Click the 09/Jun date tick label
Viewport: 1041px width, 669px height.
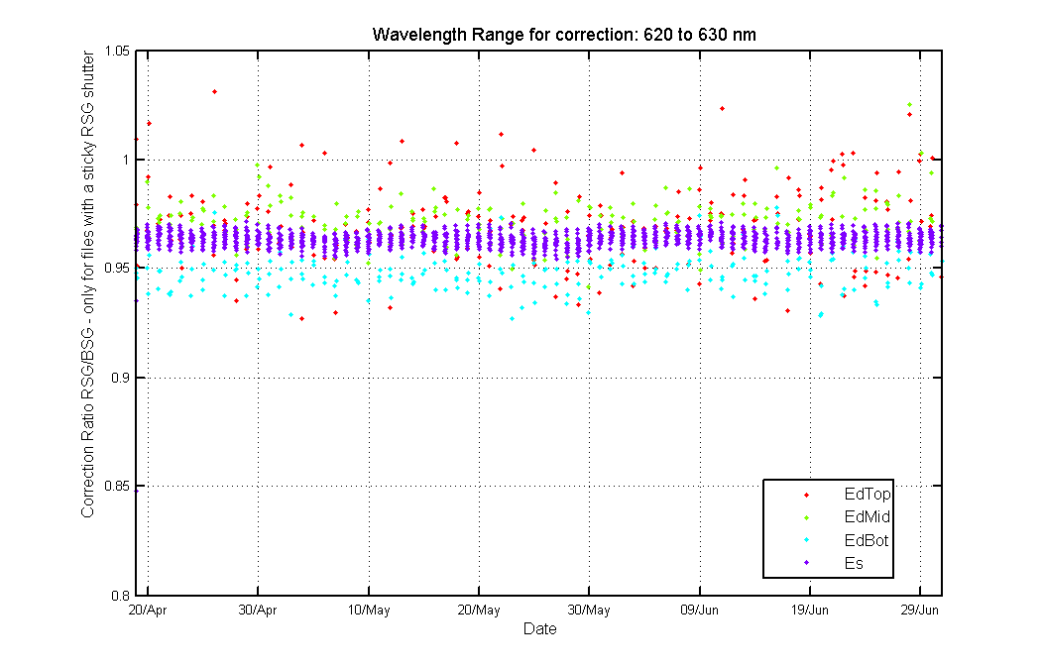pyautogui.click(x=699, y=610)
